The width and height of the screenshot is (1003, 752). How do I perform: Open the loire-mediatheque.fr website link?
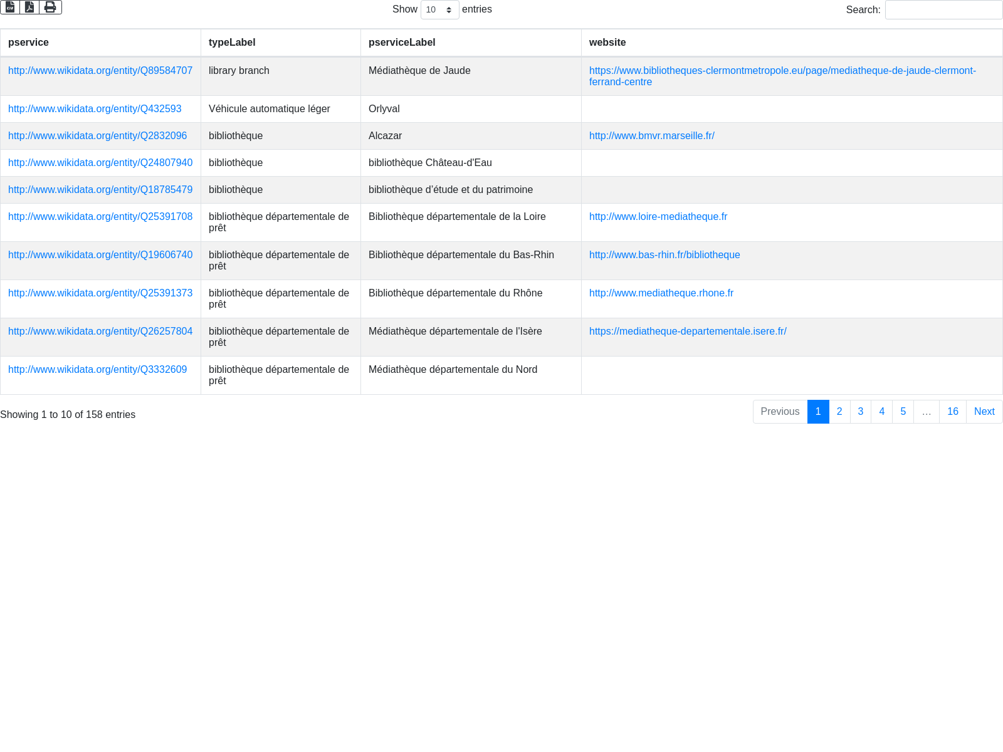pyautogui.click(x=658, y=217)
